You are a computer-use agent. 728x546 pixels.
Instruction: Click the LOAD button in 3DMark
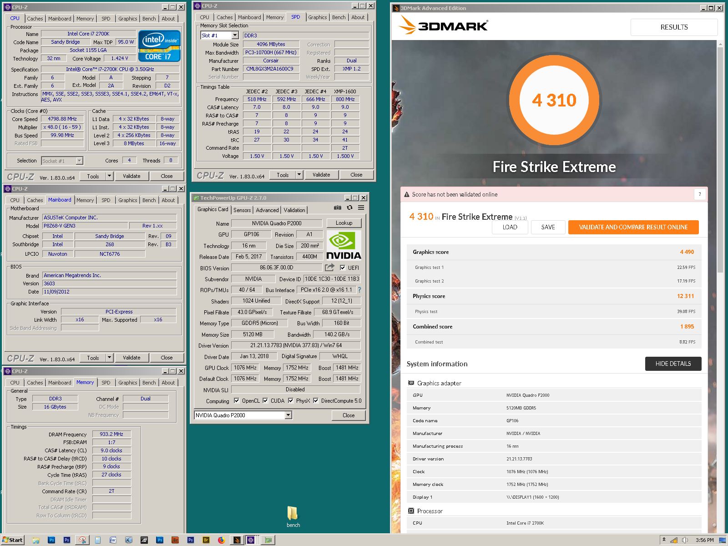tap(510, 227)
